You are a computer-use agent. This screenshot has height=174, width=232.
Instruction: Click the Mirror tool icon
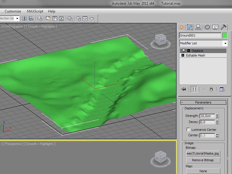click(24, 19)
